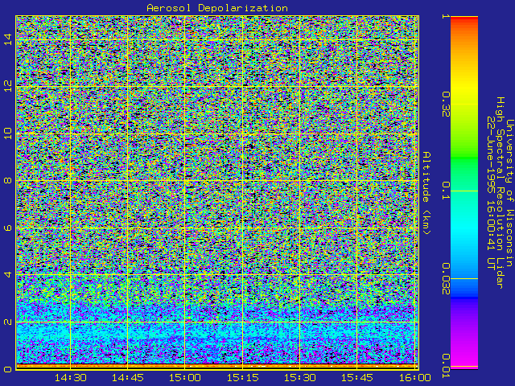Select the 15:45 time axis label

click(357, 378)
